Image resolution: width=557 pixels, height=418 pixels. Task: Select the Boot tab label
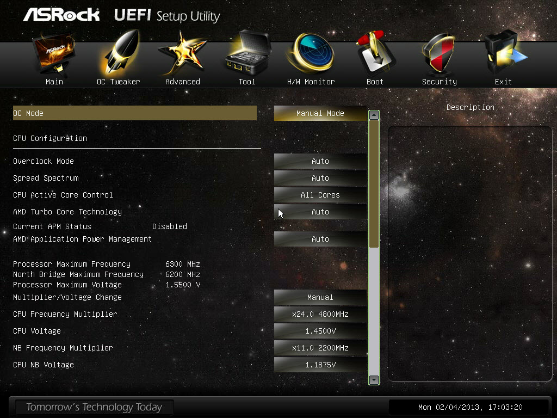point(375,82)
